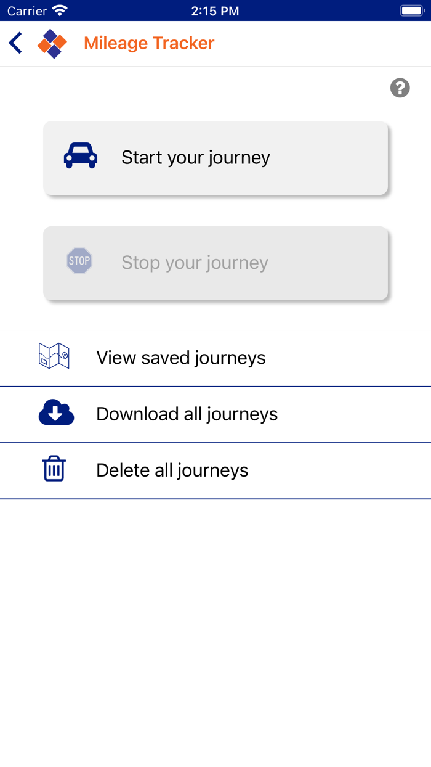Tap the orange and blue diamond logo
Image resolution: width=431 pixels, height=767 pixels.
[52, 44]
